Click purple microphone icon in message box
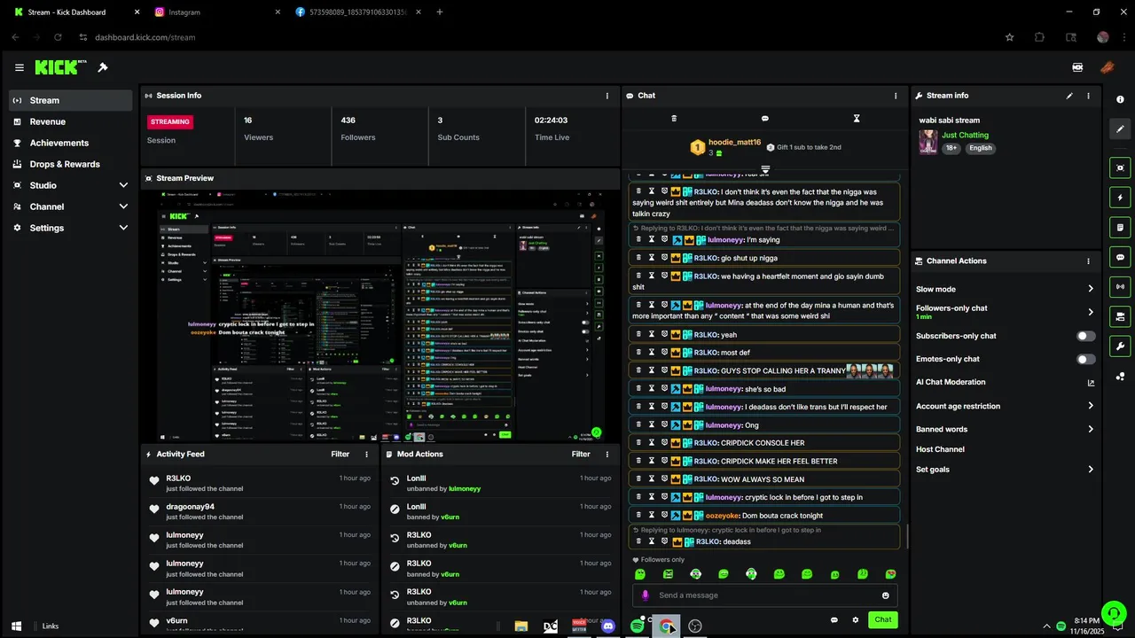The height and width of the screenshot is (638, 1135). pos(645,595)
